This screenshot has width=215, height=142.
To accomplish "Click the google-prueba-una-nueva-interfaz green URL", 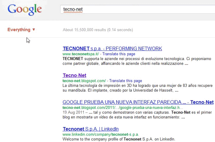I will (123, 108).
